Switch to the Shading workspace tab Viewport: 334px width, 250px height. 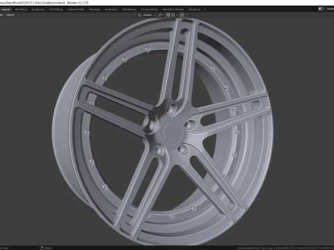pos(95,10)
